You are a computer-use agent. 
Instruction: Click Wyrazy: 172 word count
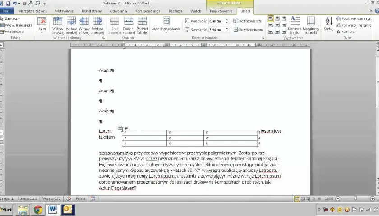pos(51,198)
